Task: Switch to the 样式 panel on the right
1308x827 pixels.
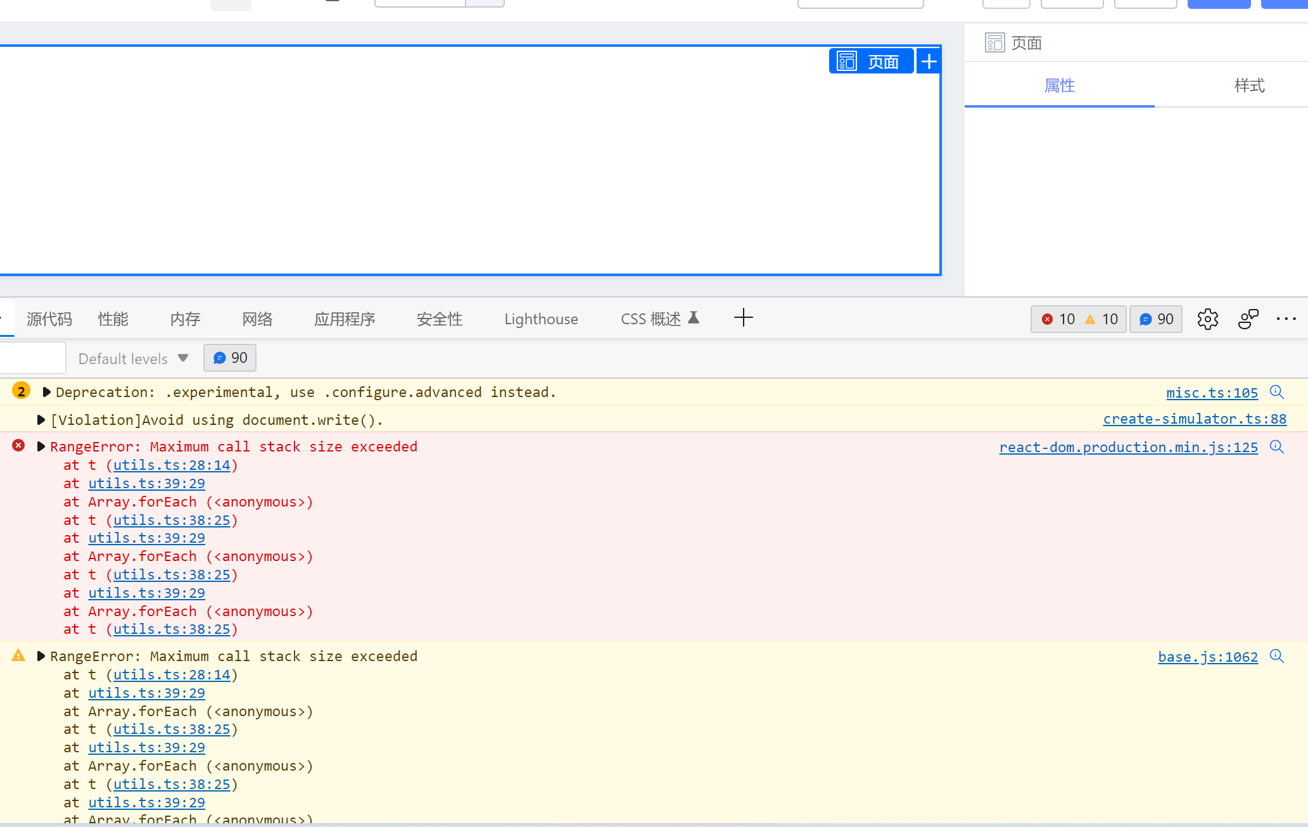Action: (1248, 85)
